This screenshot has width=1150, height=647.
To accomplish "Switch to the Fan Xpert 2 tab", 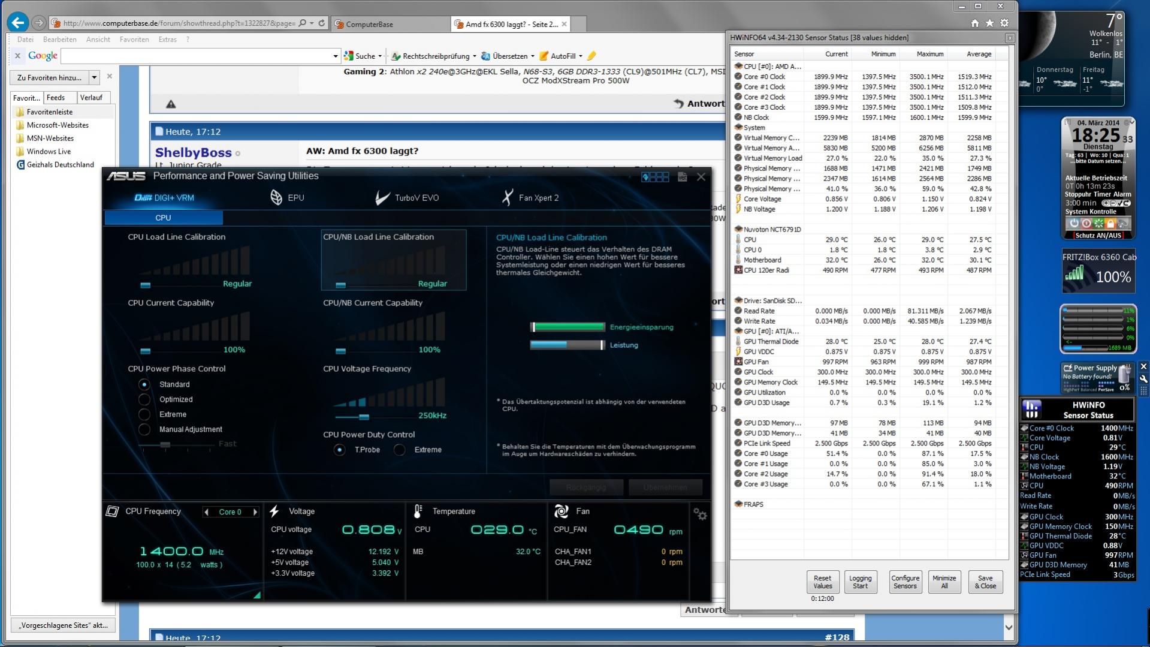I will pyautogui.click(x=530, y=198).
